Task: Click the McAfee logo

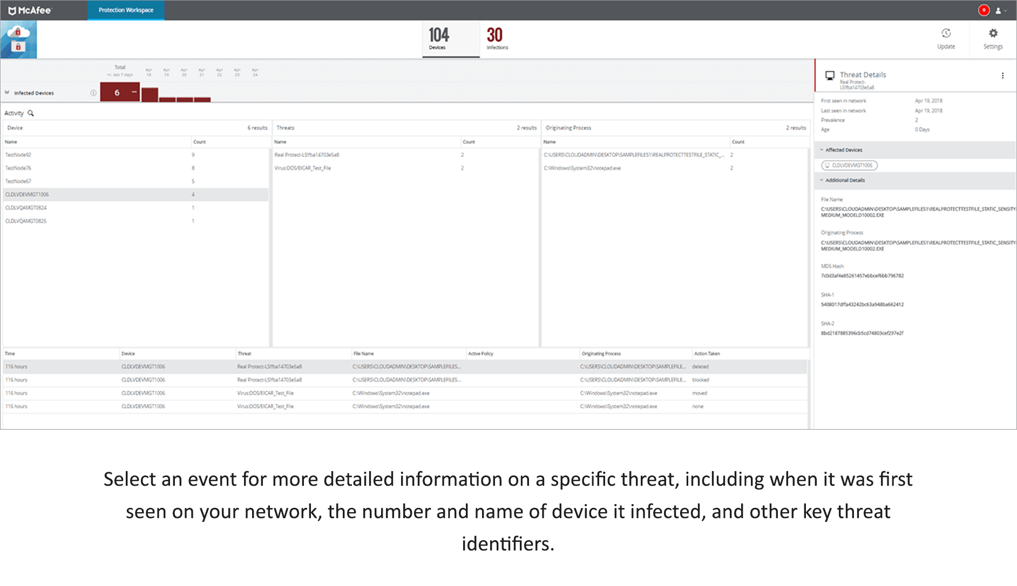Action: pos(30,10)
